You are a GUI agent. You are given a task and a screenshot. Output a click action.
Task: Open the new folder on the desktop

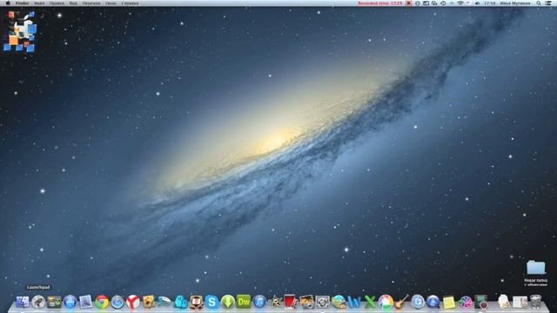click(x=536, y=268)
